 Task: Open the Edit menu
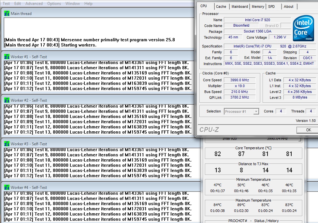pos(18,4)
